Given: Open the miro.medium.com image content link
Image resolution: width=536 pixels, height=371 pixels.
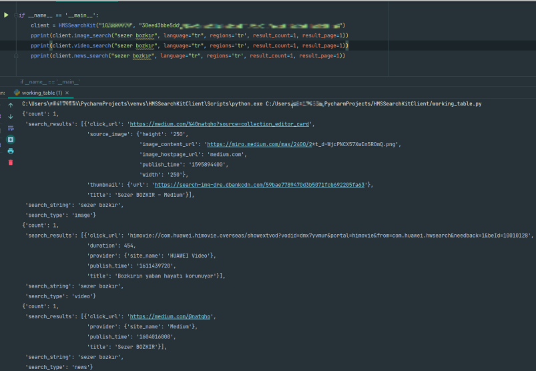Looking at the screenshot, I should pyautogui.click(x=260, y=144).
